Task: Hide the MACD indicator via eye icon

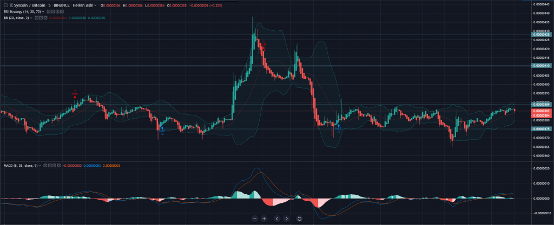Action: [x=45, y=166]
